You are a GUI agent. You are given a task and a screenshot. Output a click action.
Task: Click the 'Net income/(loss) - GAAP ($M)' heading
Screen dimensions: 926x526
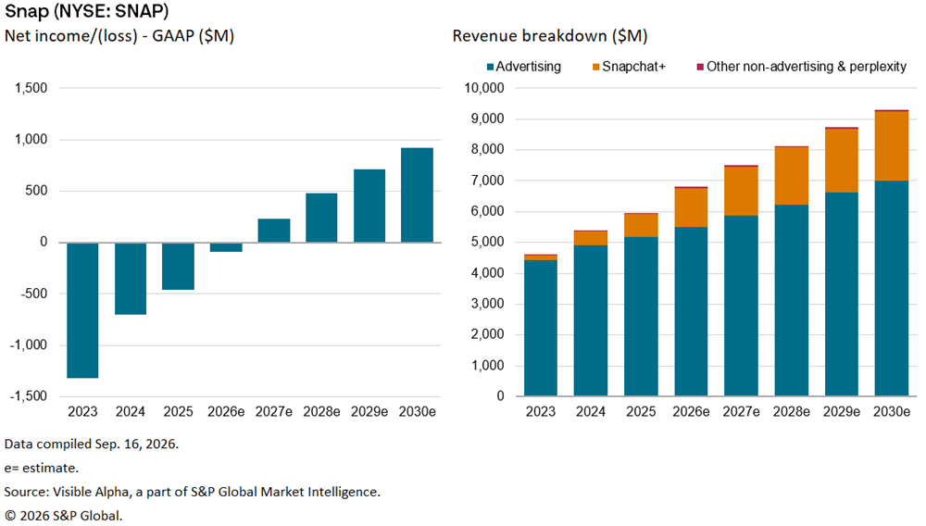pyautogui.click(x=119, y=36)
